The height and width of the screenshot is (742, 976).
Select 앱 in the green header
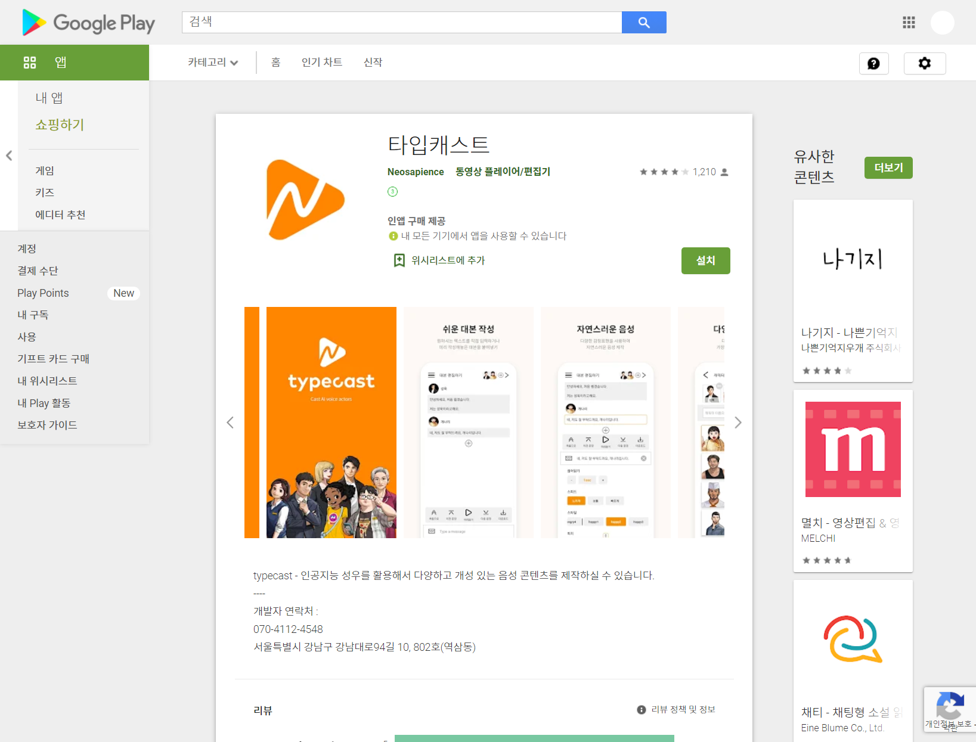coord(61,63)
